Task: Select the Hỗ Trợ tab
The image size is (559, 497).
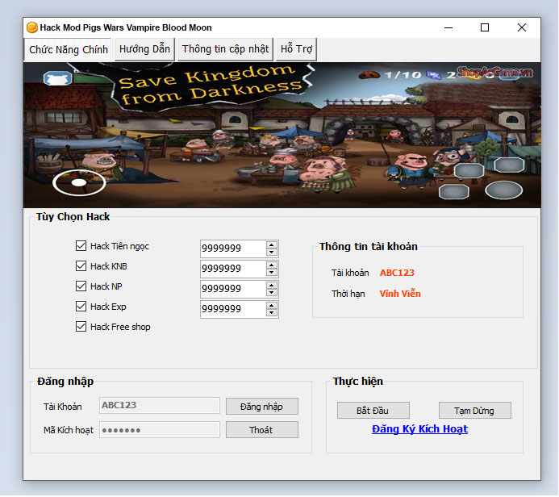Action: pyautogui.click(x=296, y=49)
